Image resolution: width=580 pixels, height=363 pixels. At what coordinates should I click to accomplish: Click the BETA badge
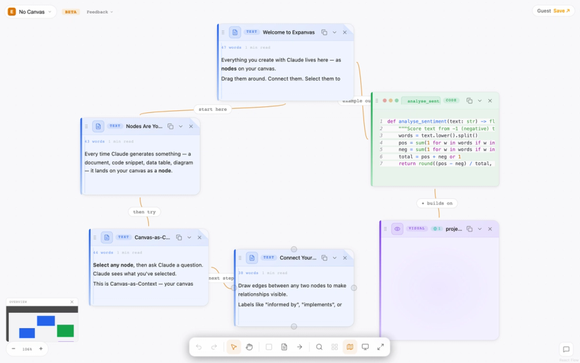click(71, 12)
